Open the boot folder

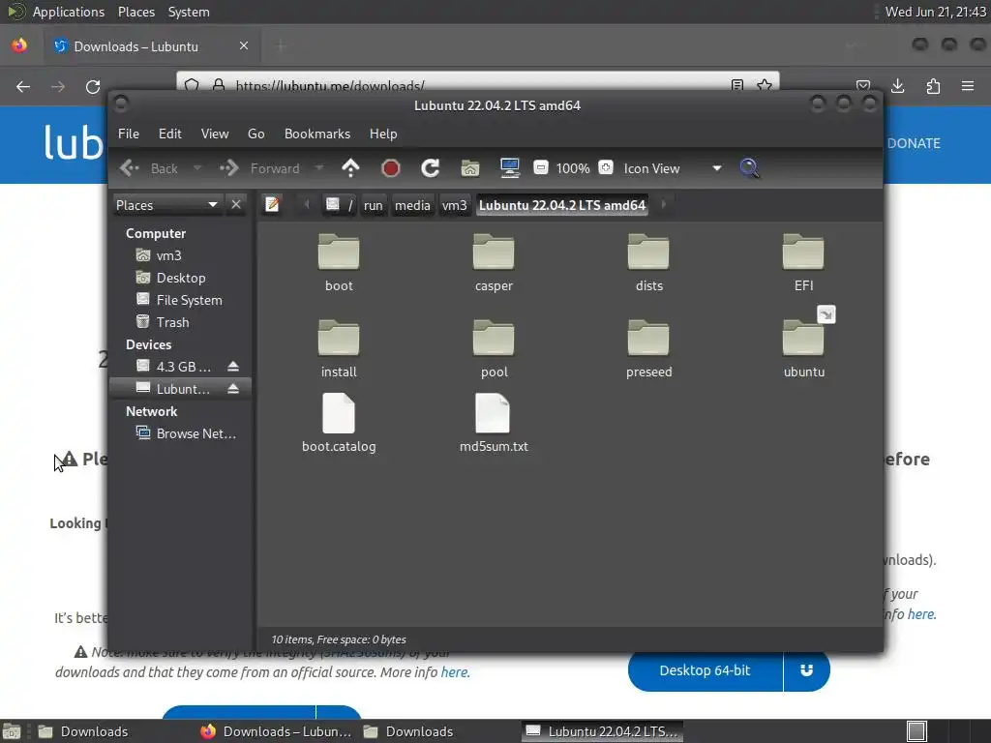[339, 263]
